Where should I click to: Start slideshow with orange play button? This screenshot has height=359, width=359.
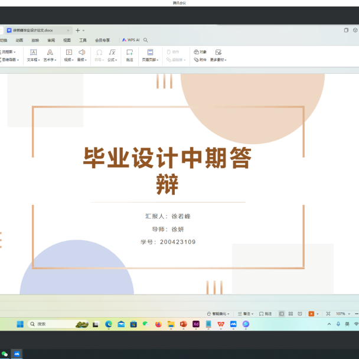pos(311,314)
